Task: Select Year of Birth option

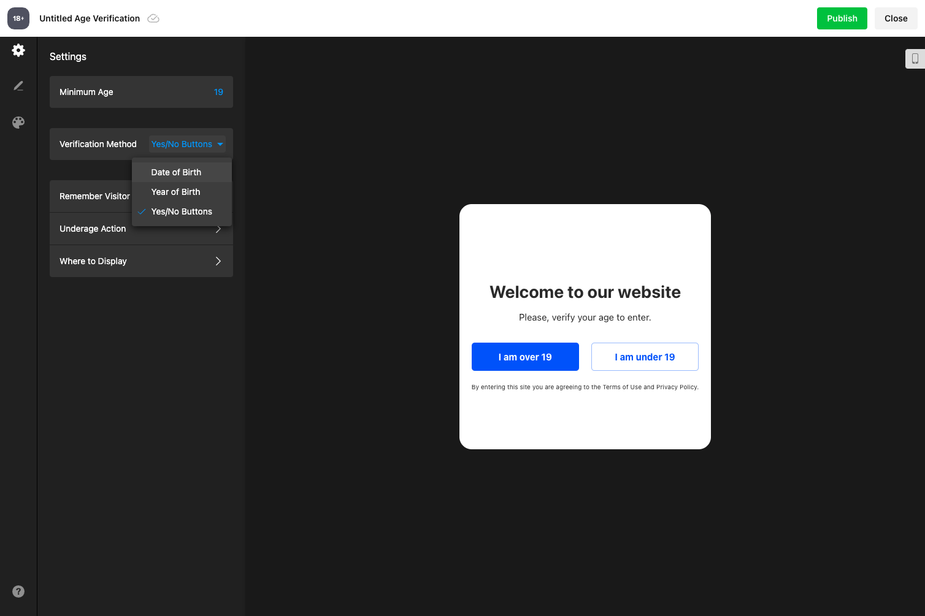Action: pos(182,192)
